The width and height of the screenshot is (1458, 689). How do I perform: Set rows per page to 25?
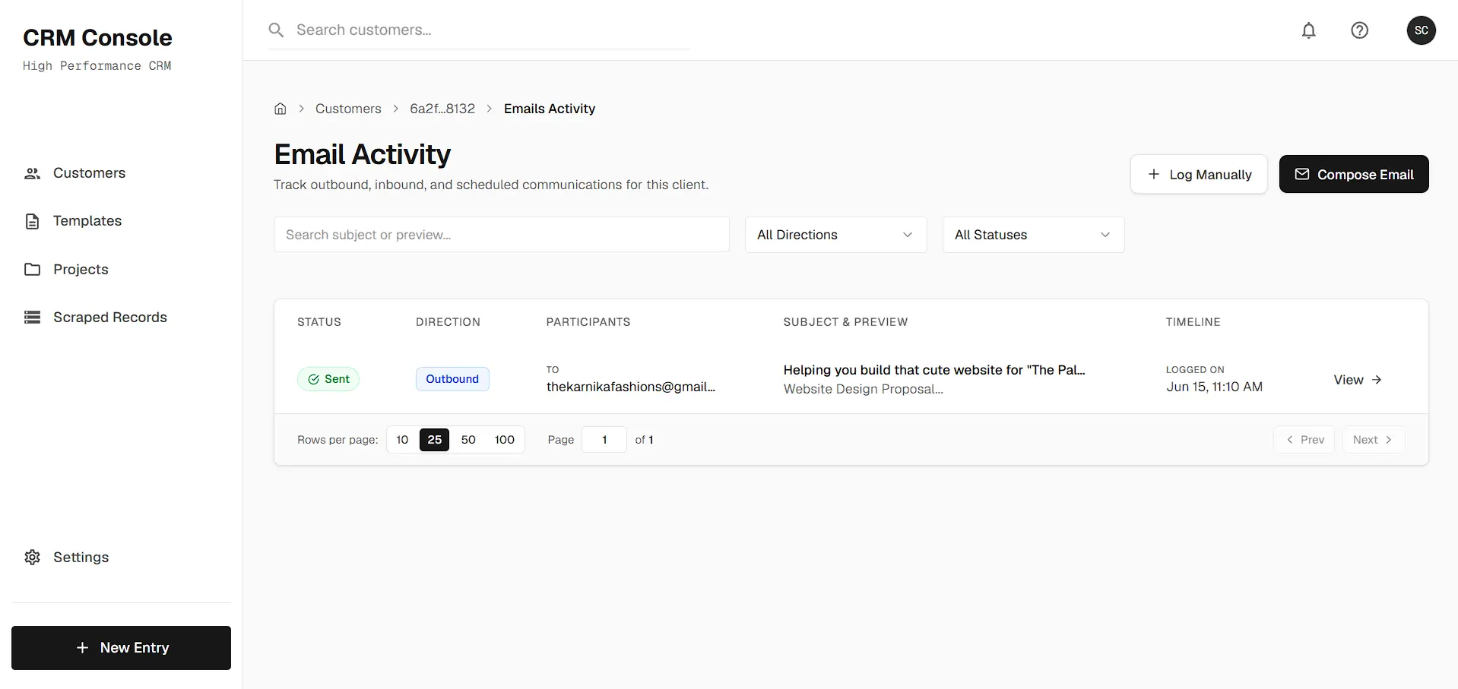434,440
